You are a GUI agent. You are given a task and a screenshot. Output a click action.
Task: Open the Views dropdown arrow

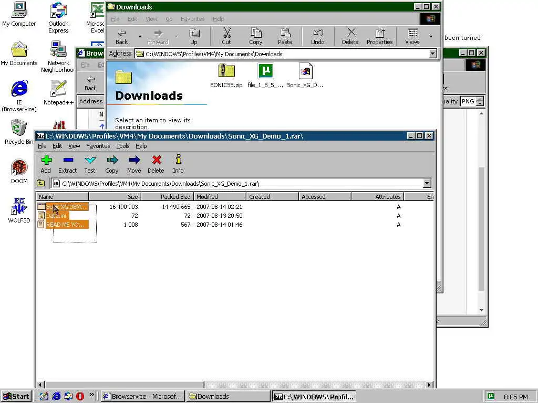(x=431, y=36)
